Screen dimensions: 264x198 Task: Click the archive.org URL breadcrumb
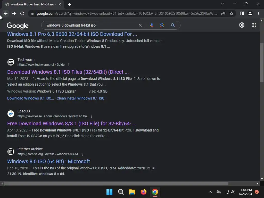(x=48, y=154)
